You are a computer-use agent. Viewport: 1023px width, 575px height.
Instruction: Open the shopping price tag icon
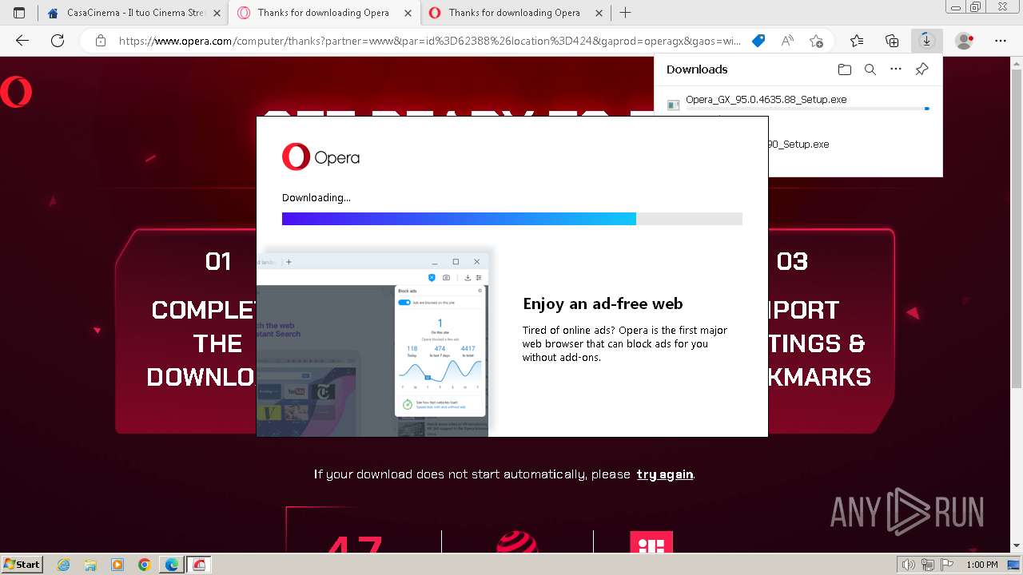coord(758,41)
